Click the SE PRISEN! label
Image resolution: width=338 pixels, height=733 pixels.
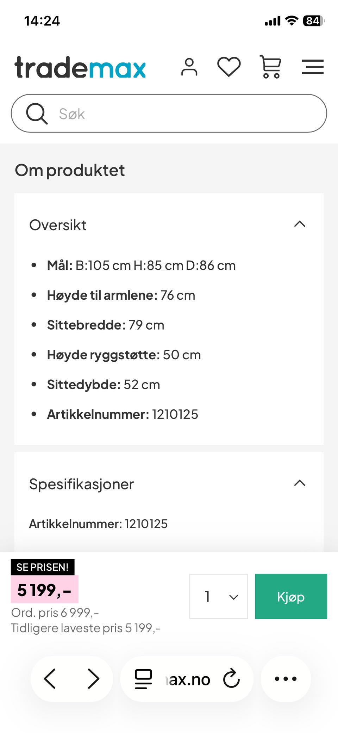click(x=43, y=567)
